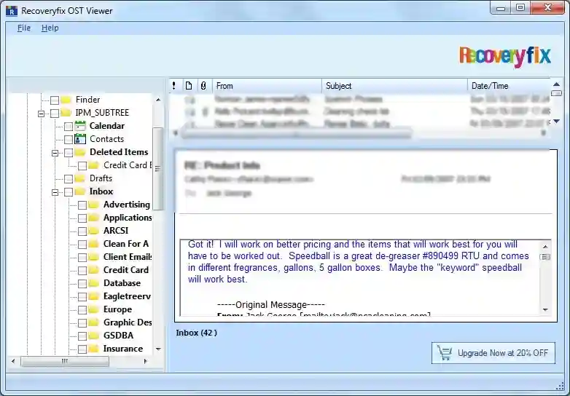Viewport: 570px width, 396px height.
Task: Click the shopping cart icon on Upgrade button
Action: 445,353
